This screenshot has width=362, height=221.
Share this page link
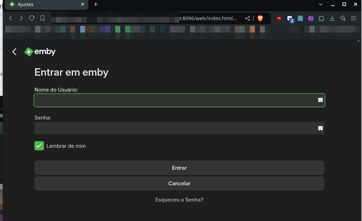point(247,18)
